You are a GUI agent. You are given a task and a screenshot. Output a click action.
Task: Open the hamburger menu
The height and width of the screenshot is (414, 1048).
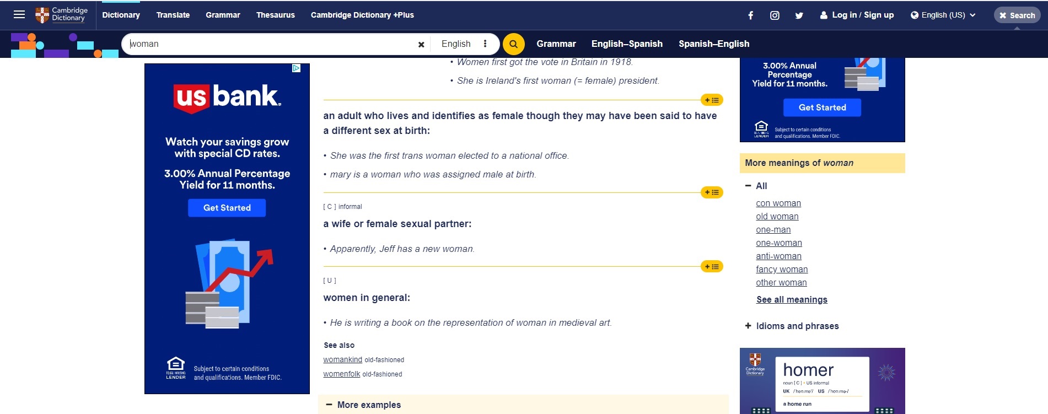[x=19, y=15]
